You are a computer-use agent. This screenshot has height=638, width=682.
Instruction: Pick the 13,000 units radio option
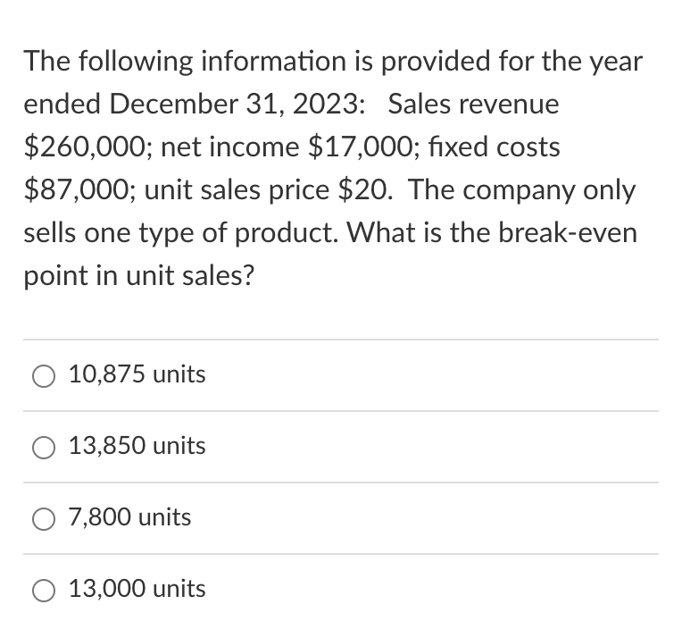click(x=44, y=590)
